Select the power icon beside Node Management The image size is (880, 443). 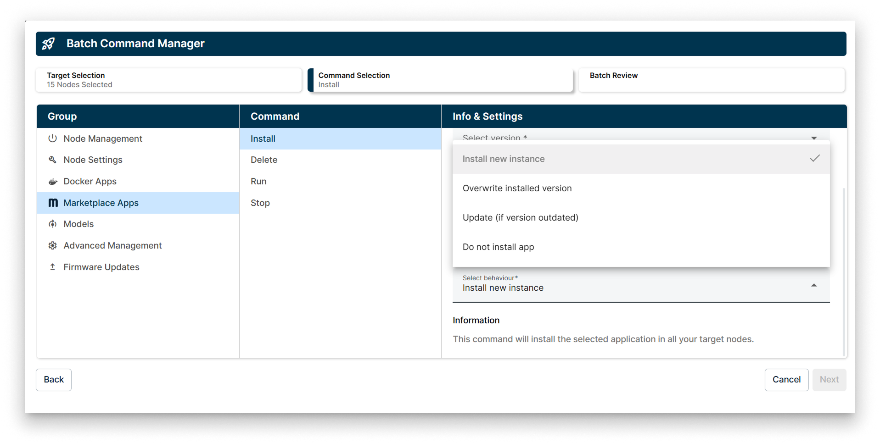52,138
